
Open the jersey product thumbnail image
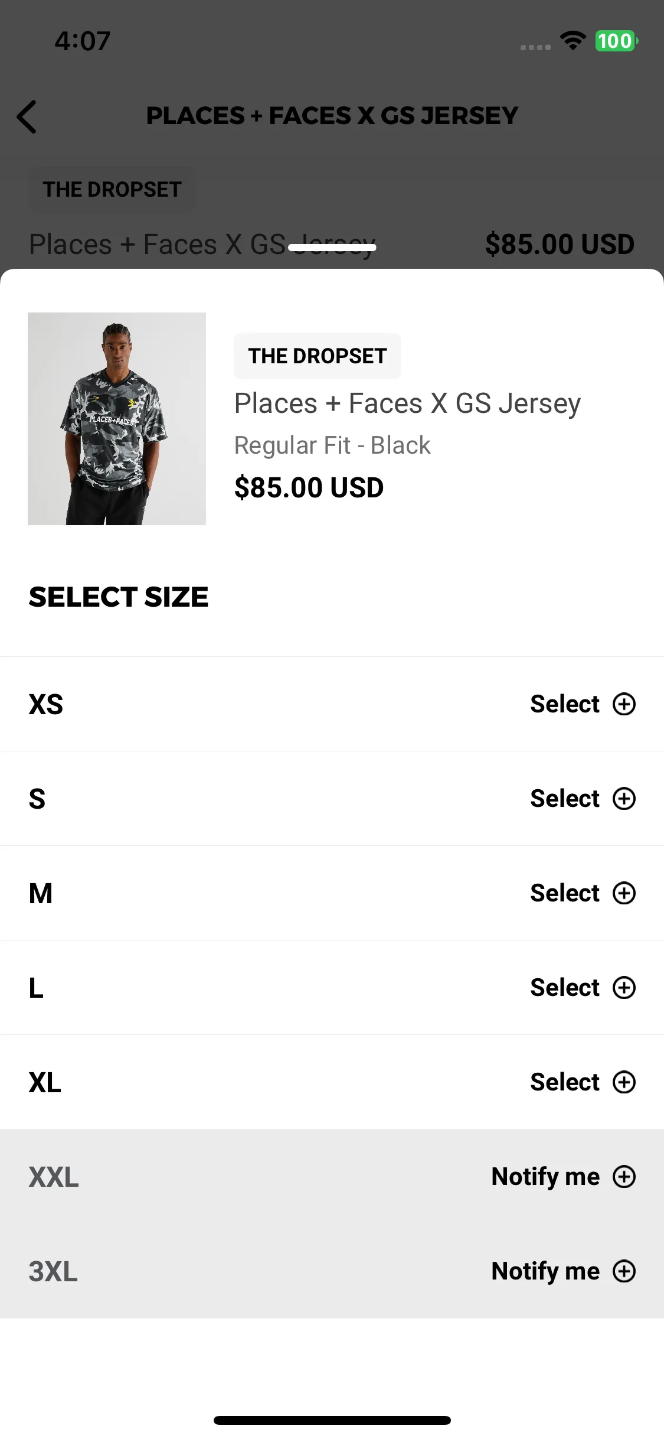click(117, 419)
